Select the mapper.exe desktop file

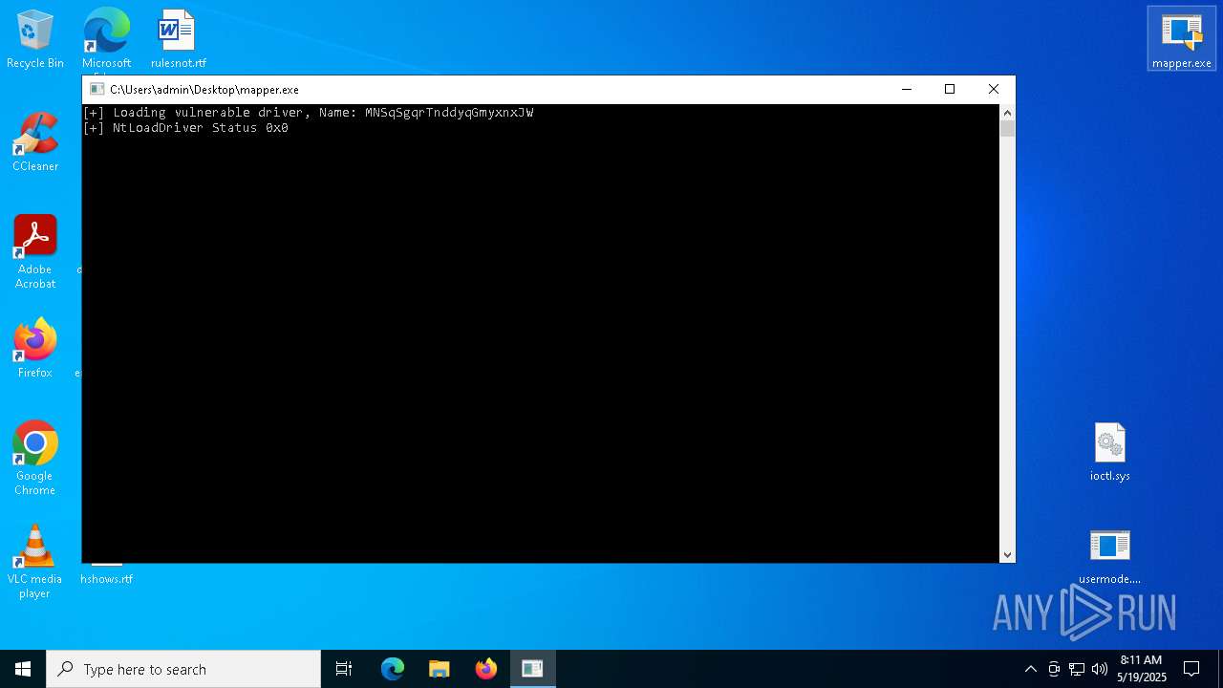[x=1182, y=39]
